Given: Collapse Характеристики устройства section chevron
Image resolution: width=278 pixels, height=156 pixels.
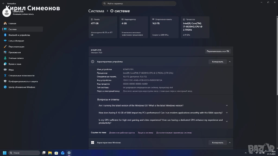Looking at the screenshot, I should (x=230, y=62).
